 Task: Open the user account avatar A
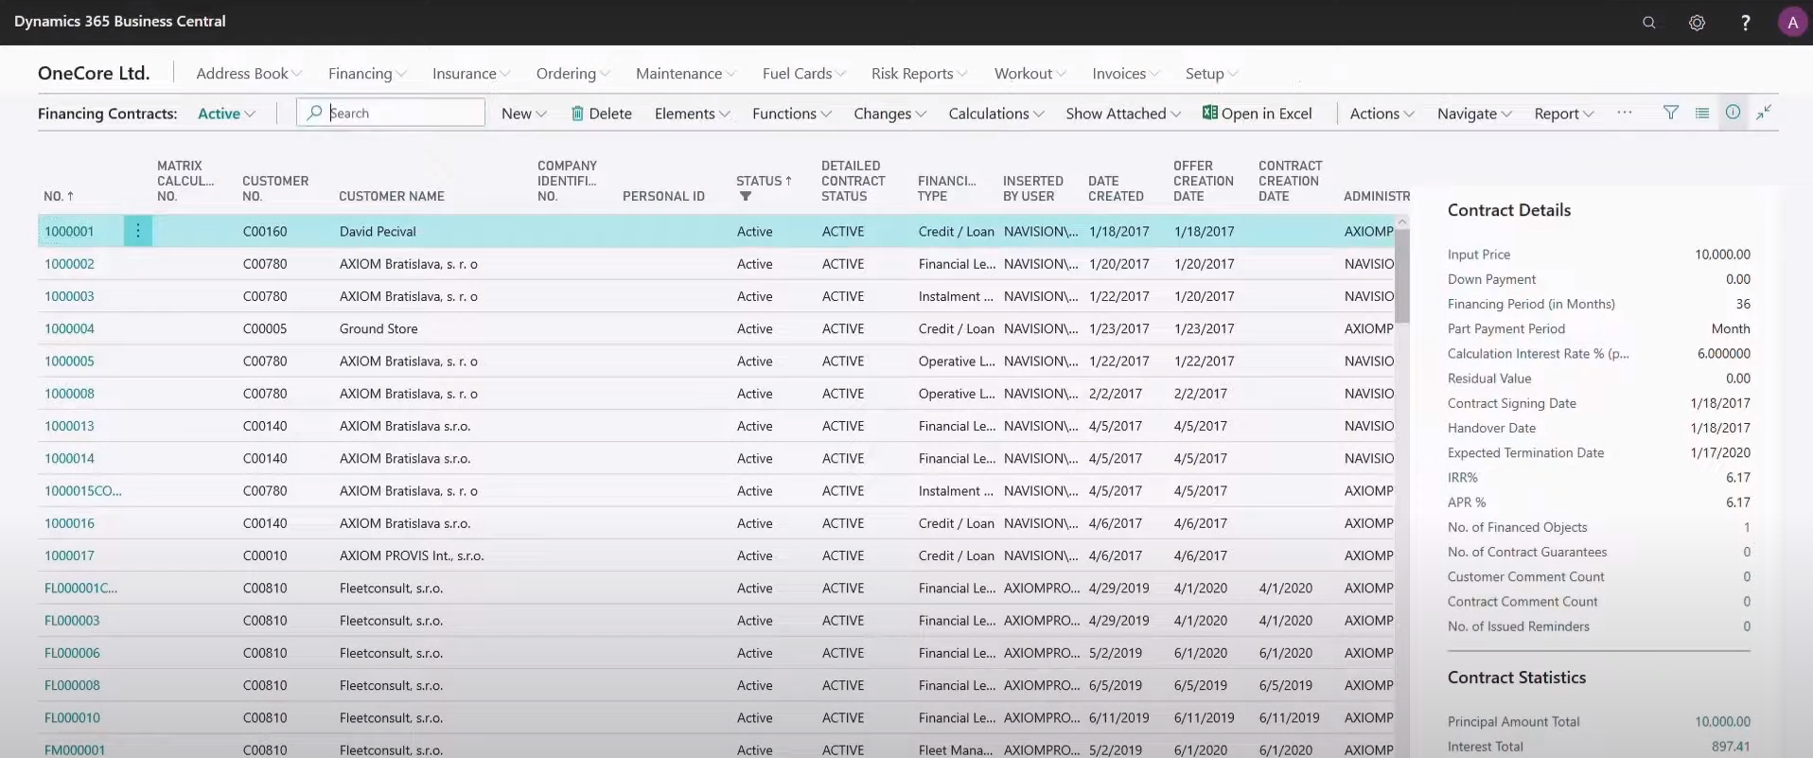point(1792,22)
